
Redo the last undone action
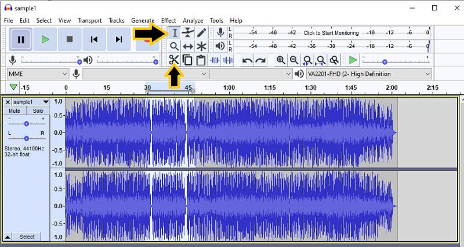pos(260,61)
